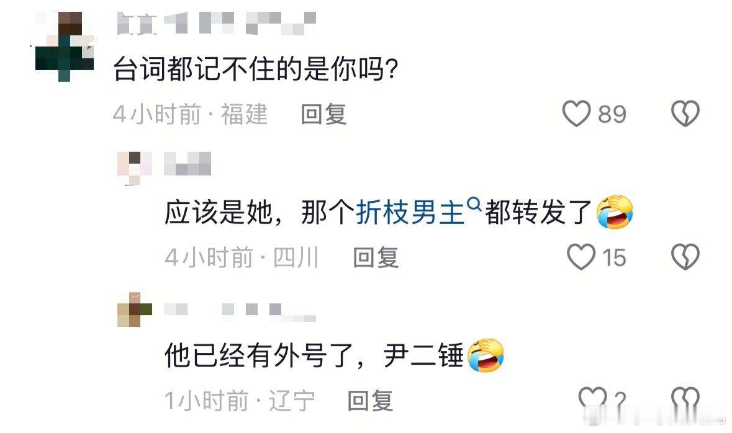This screenshot has width=732, height=433.
Task: Open the blue 折枝男主 search link
Action: point(410,212)
